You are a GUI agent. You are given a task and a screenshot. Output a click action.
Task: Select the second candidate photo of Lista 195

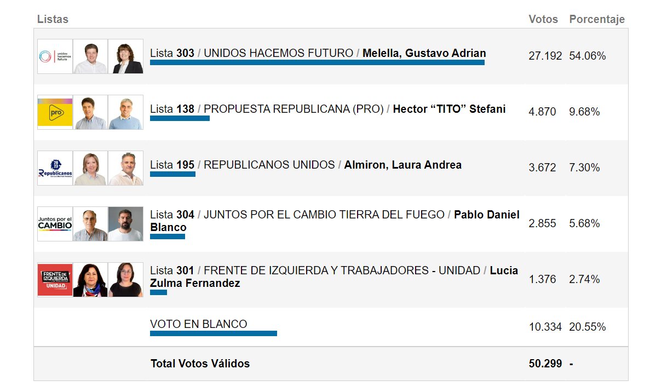125,168
